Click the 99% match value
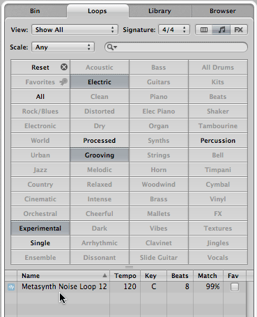Screen dimensions: 257x317 click(x=212, y=286)
